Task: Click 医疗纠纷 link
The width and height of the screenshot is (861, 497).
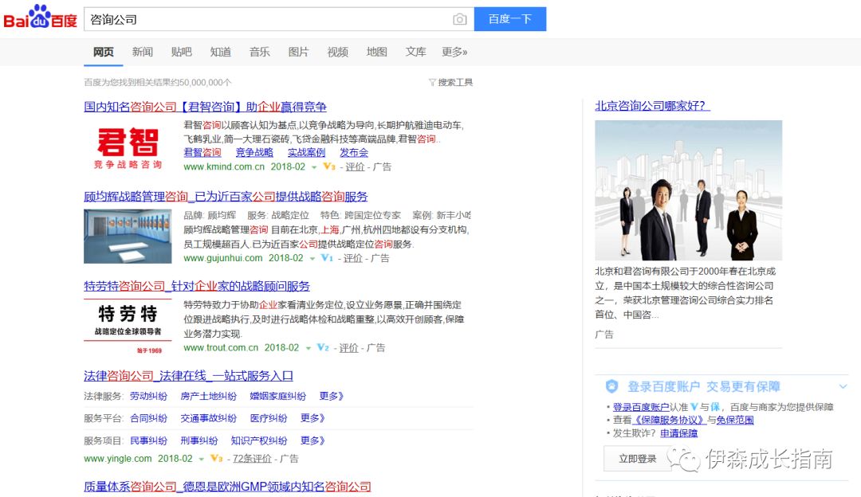Action: tap(269, 418)
